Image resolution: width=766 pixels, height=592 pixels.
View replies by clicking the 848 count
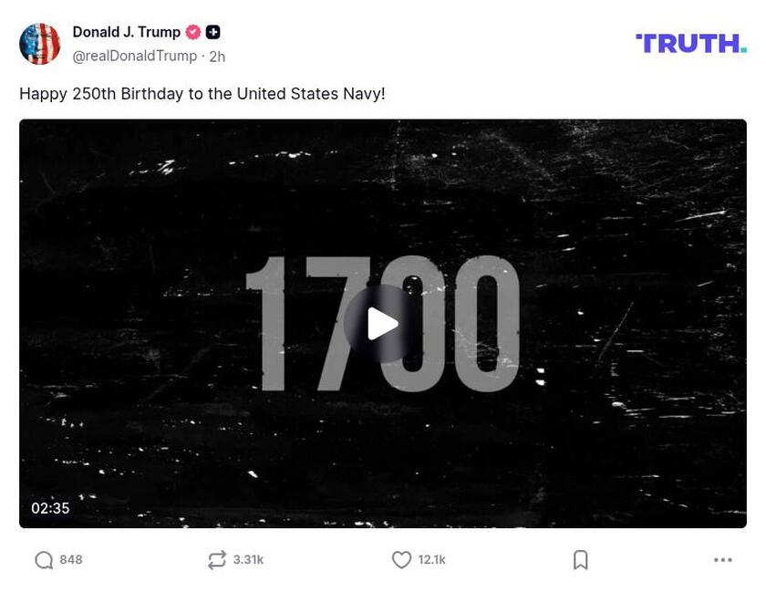[70, 560]
